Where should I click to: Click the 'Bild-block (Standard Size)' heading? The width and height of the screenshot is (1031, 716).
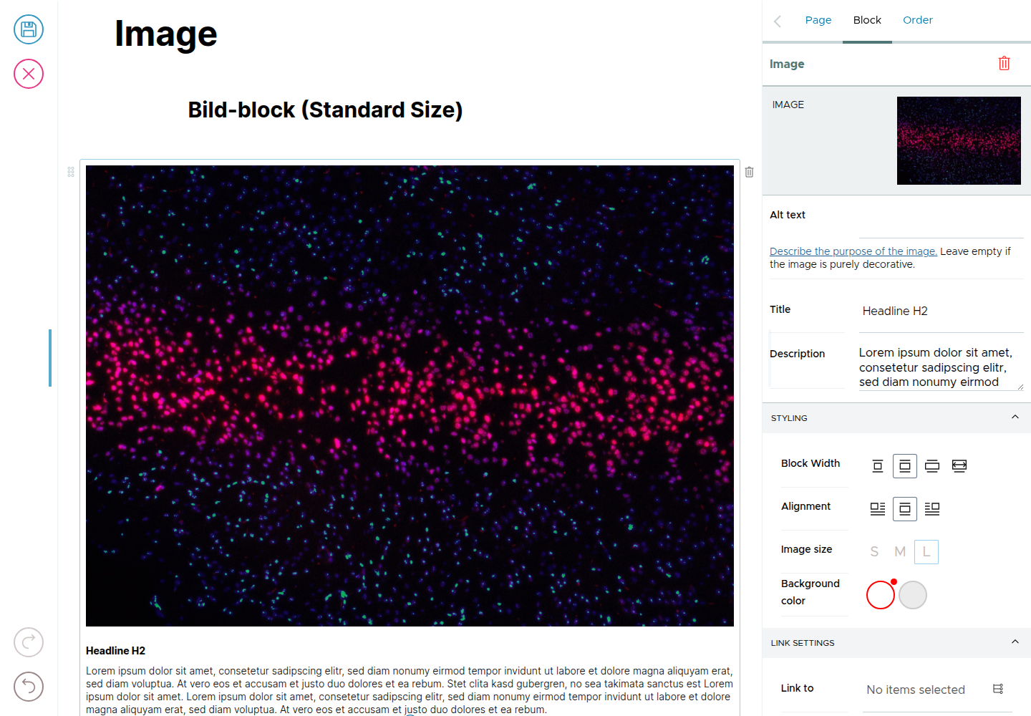pyautogui.click(x=326, y=110)
